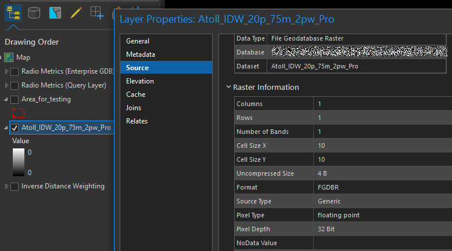This screenshot has width=452, height=251.
Task: Select List By Selection icon
Action: pyautogui.click(x=55, y=13)
